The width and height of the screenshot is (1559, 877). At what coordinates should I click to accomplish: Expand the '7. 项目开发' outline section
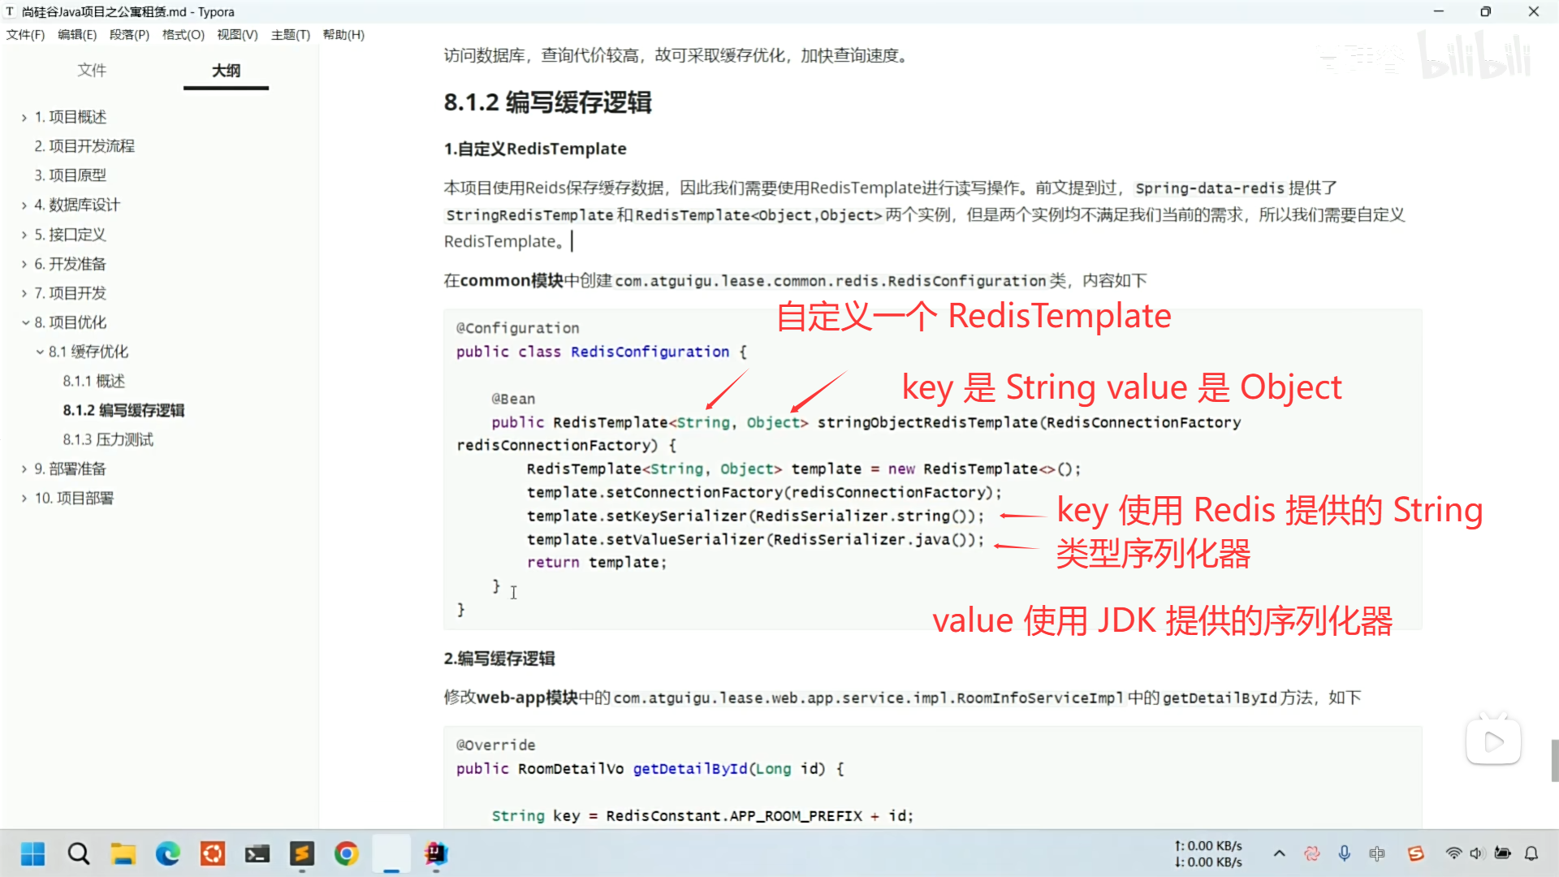click(x=25, y=293)
